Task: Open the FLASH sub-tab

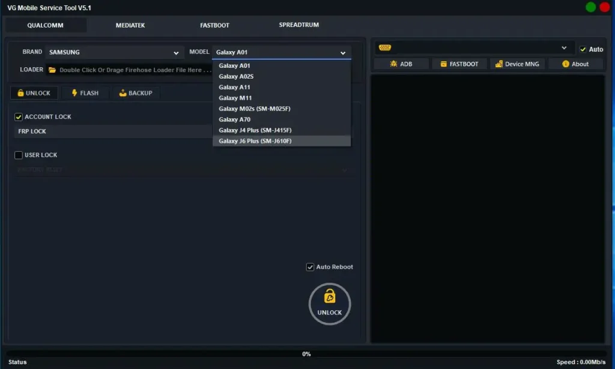Action: pyautogui.click(x=85, y=93)
